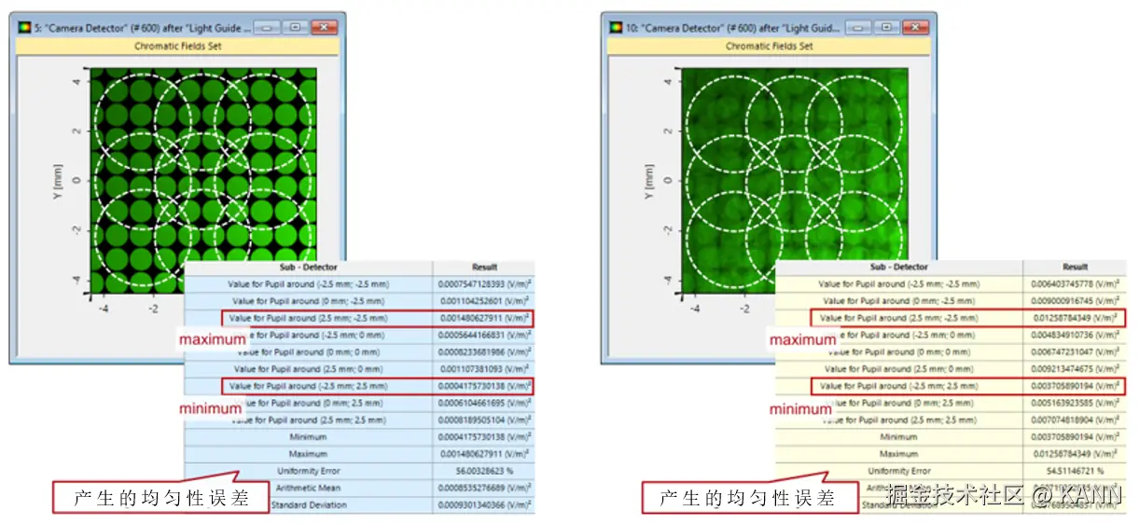The image size is (1139, 524).
Task: Click Sub - Detector header in left table
Action: tap(310, 267)
